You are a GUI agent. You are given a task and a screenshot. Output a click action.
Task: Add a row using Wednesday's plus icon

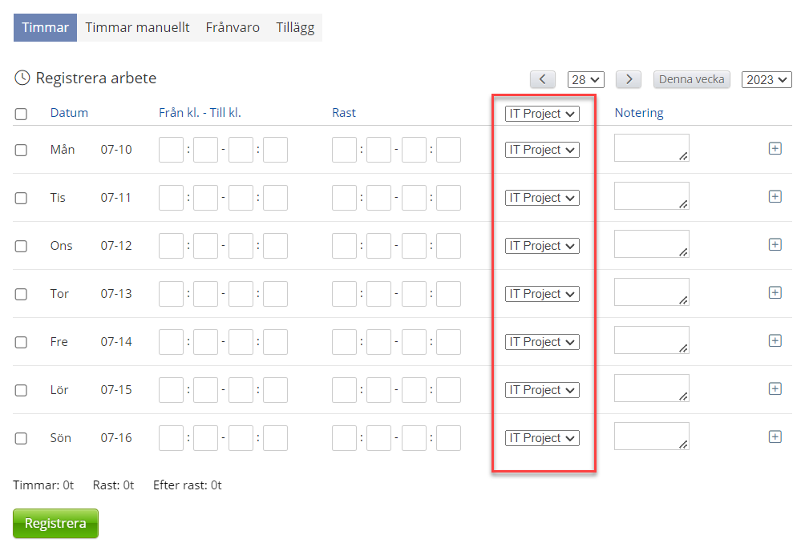(775, 244)
